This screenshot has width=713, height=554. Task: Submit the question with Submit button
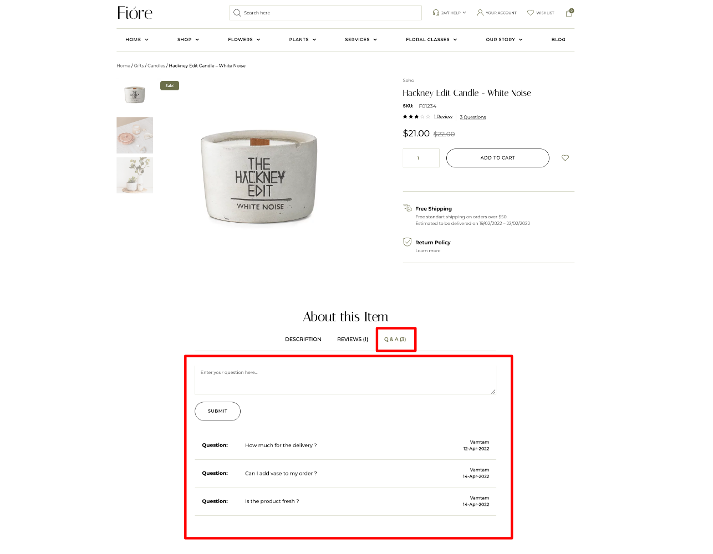217,411
